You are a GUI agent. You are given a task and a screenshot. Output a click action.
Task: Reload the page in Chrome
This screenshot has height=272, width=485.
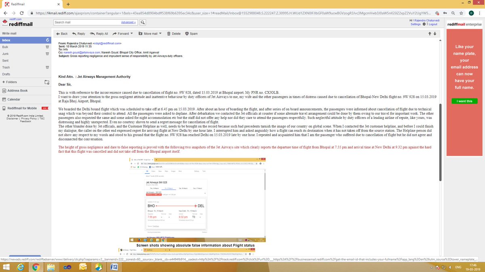[x=22, y=13]
